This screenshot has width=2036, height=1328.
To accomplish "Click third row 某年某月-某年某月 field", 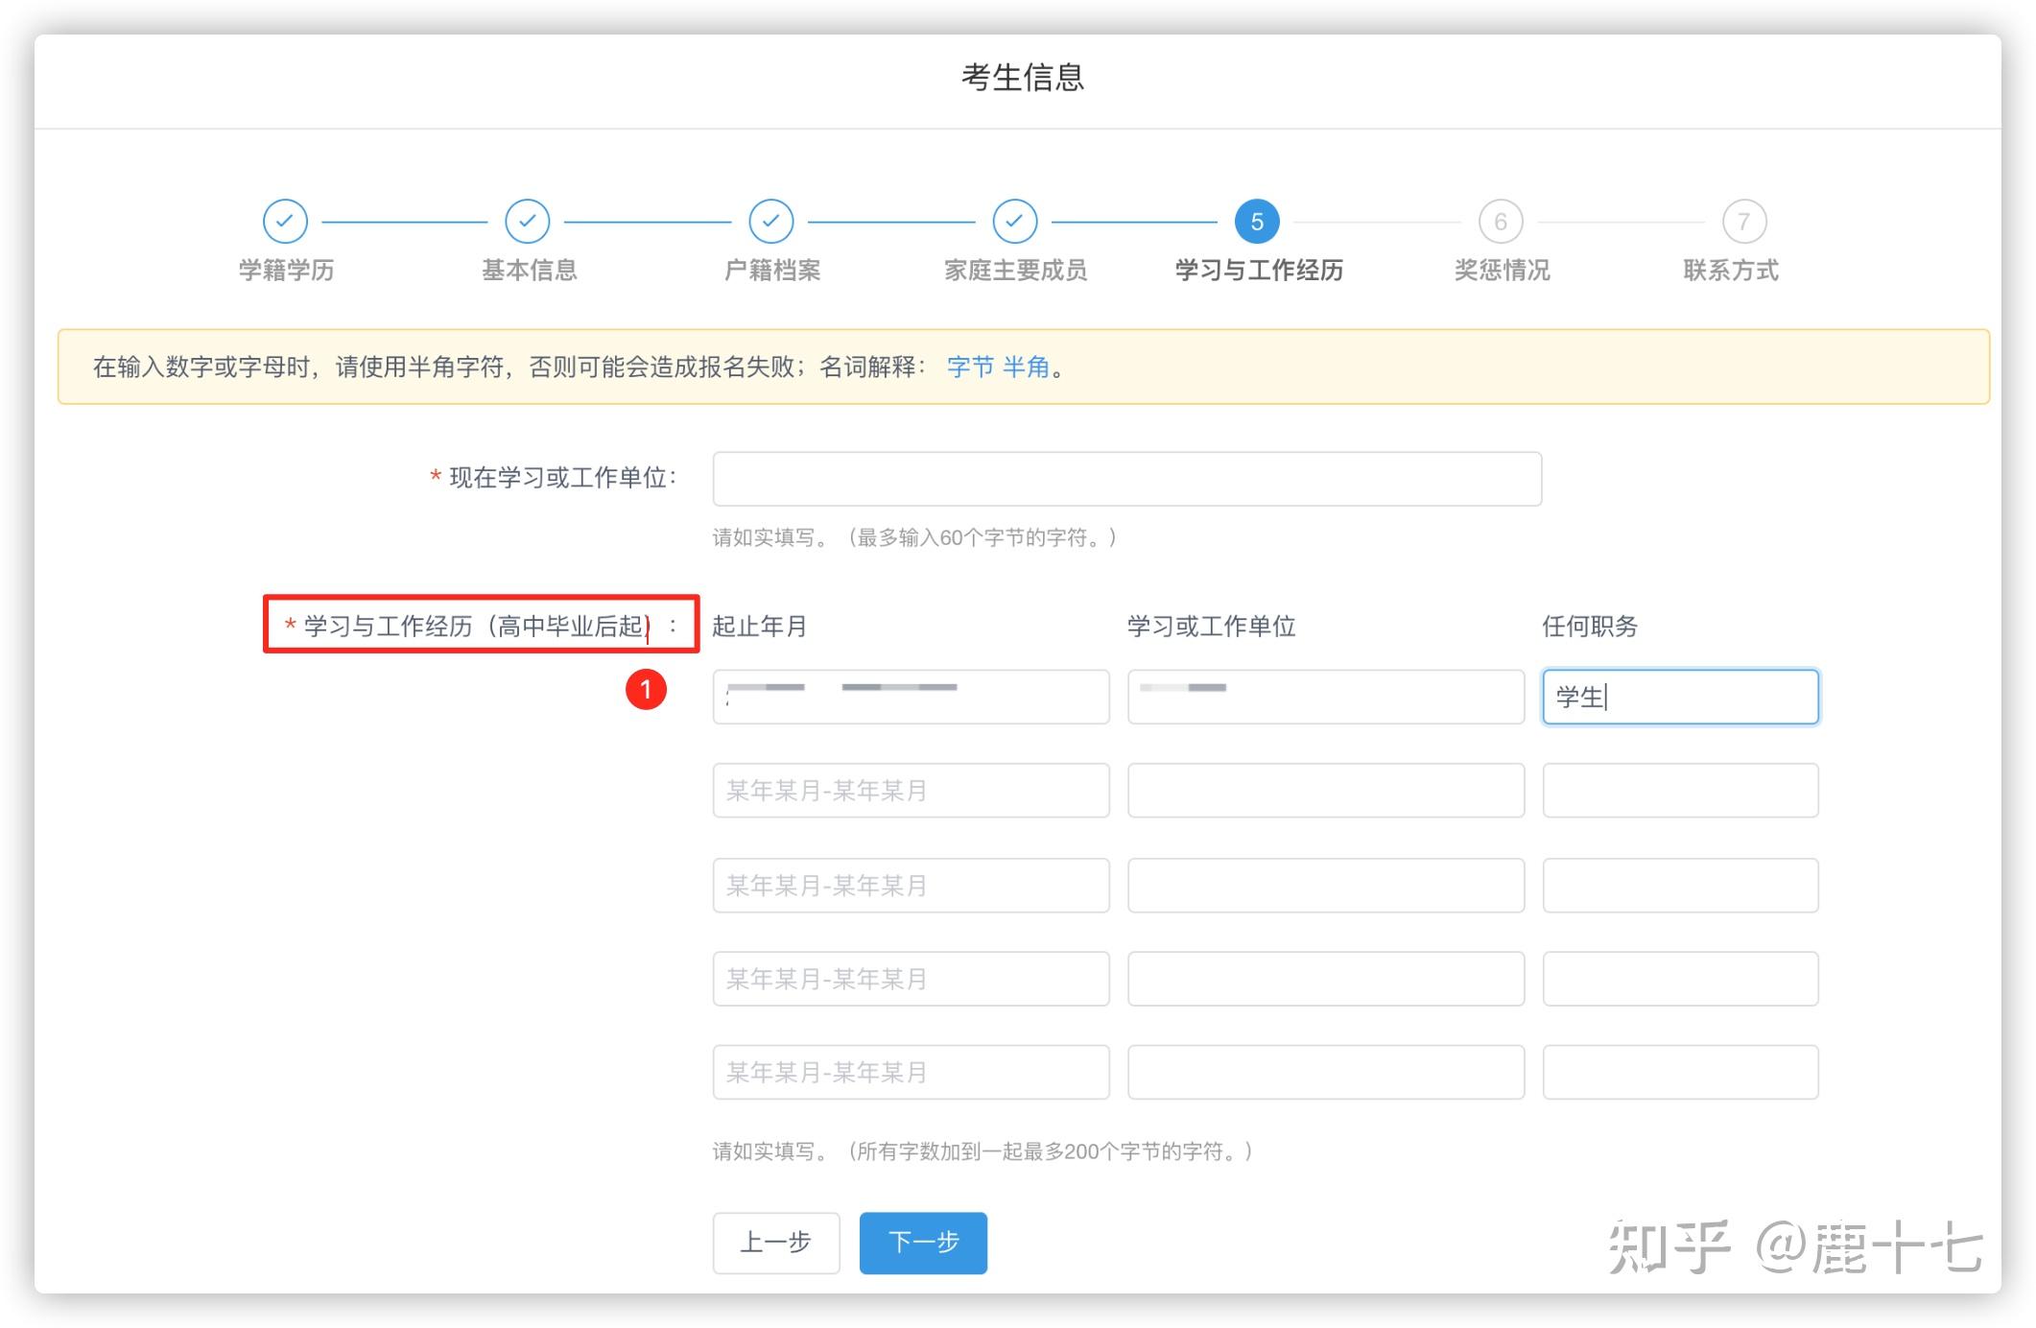I will (x=911, y=886).
